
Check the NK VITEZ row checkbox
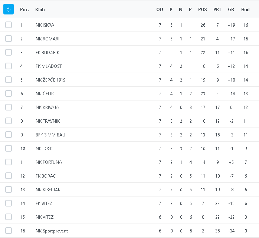coord(9,217)
